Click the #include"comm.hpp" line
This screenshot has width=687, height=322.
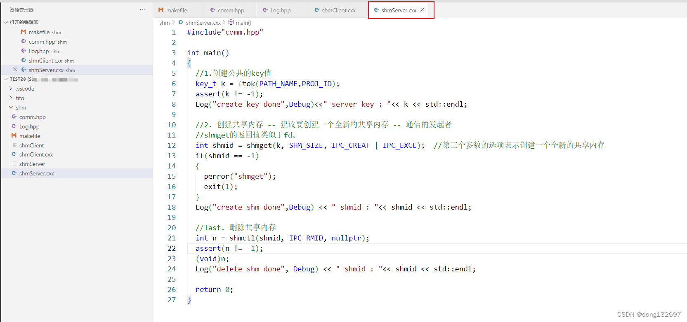click(225, 32)
